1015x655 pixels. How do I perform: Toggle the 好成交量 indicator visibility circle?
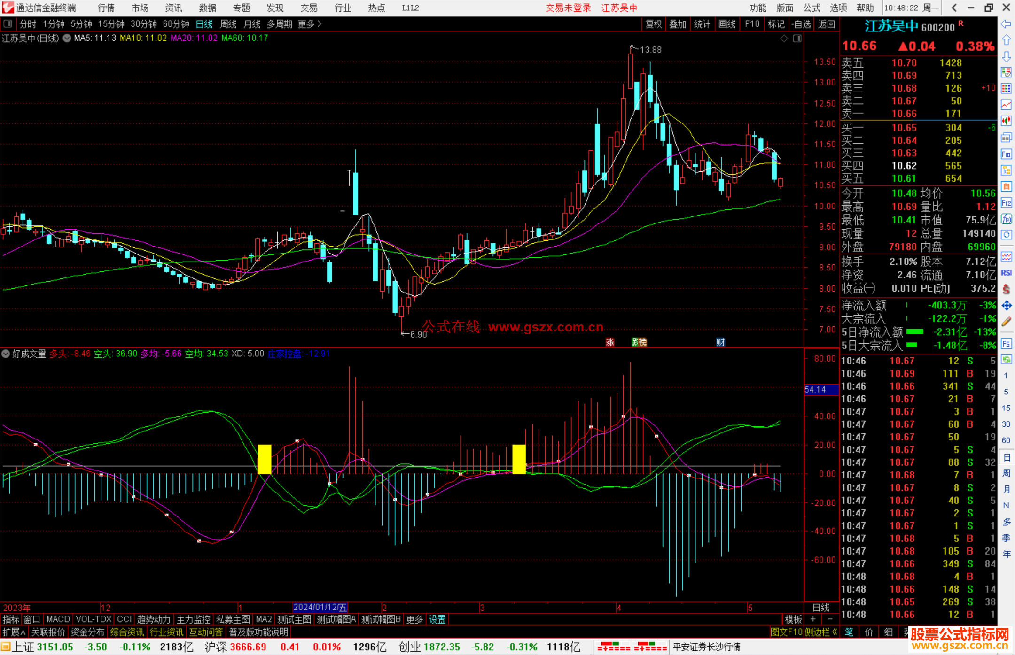[x=6, y=354]
